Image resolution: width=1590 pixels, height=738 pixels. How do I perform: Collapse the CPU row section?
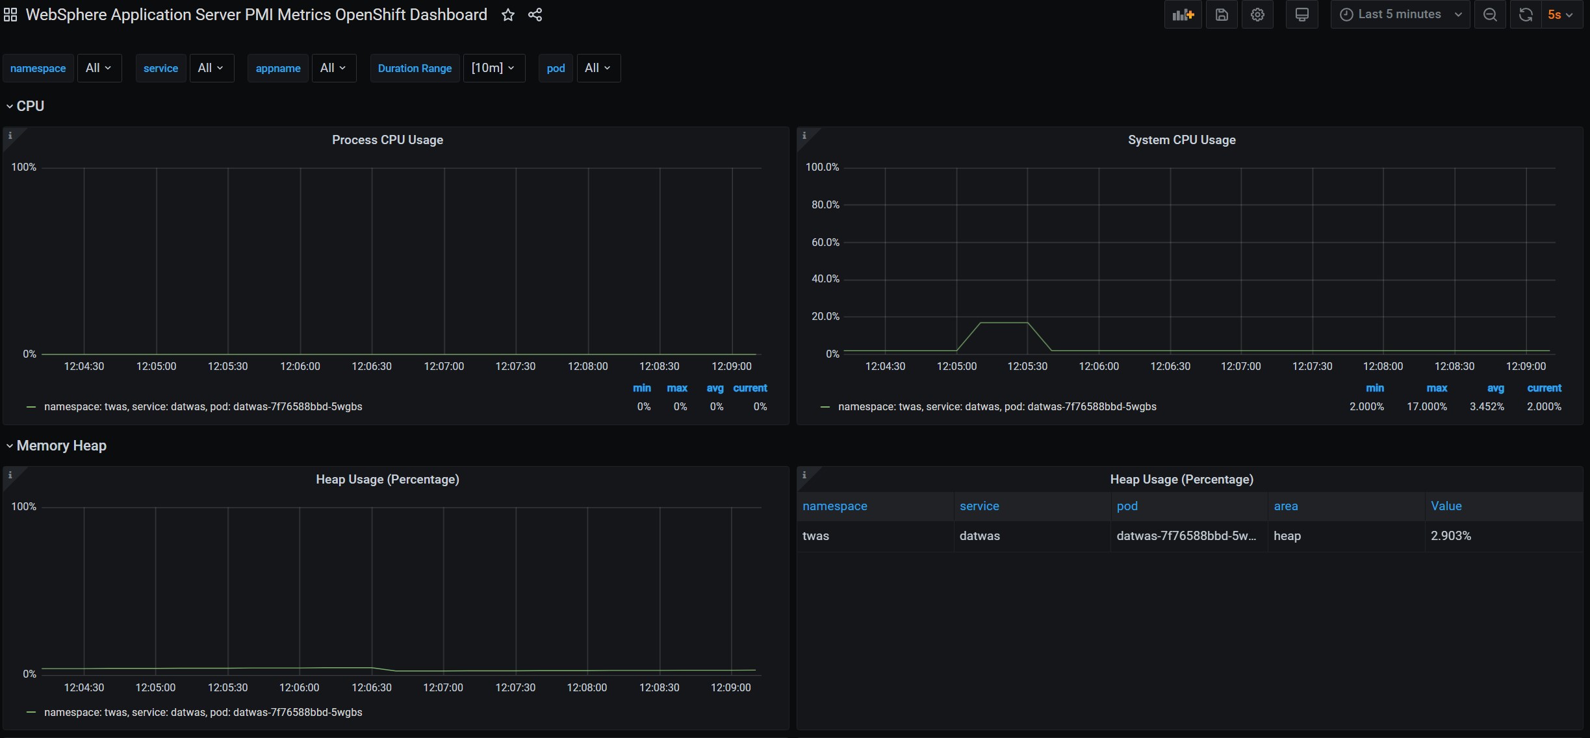coord(30,106)
